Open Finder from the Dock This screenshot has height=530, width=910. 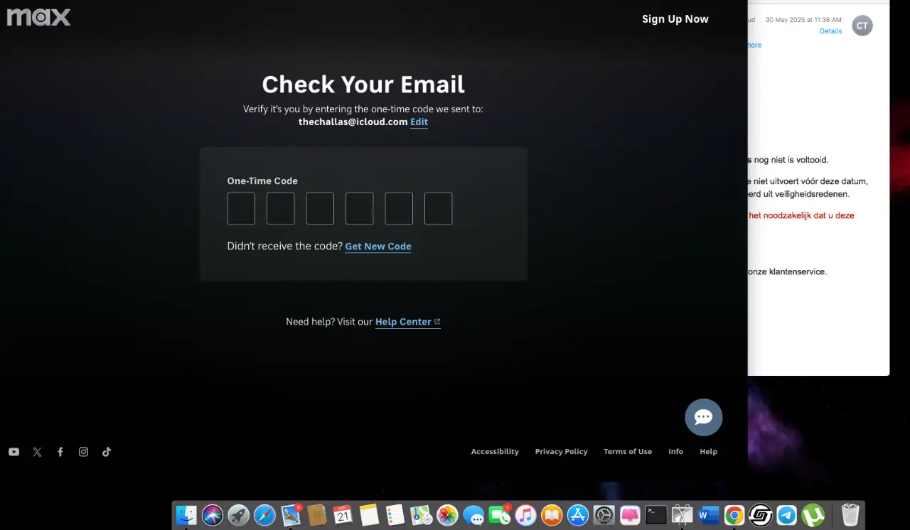coord(186,514)
